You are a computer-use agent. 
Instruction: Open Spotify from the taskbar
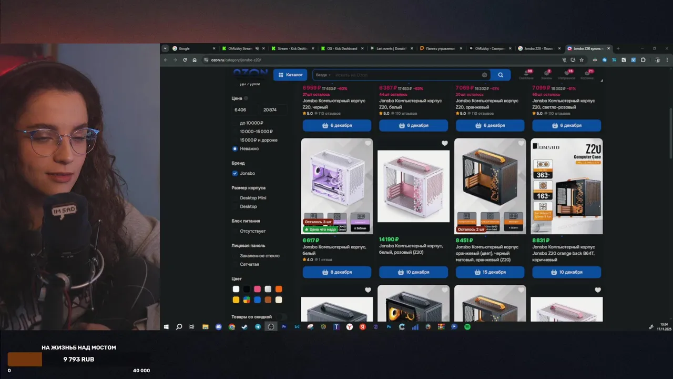point(467,327)
